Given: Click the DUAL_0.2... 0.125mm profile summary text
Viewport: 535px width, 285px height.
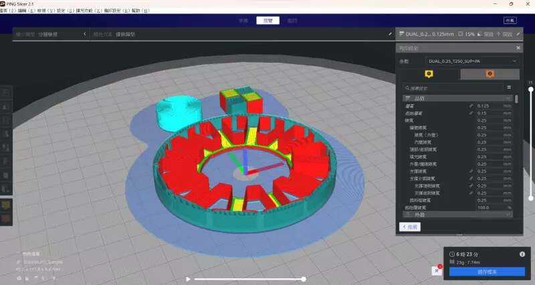Looking at the screenshot, I should click(x=430, y=34).
